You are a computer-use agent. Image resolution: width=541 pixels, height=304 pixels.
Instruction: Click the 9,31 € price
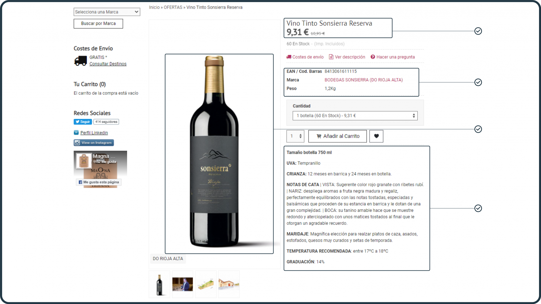[298, 32]
